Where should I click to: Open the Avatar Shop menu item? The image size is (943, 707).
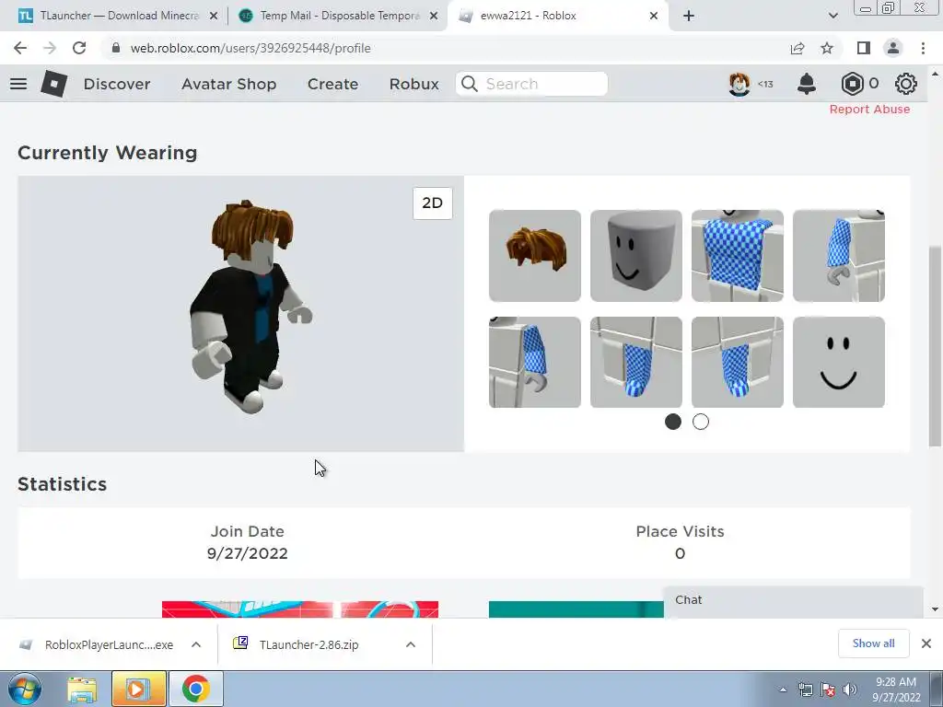pyautogui.click(x=229, y=84)
